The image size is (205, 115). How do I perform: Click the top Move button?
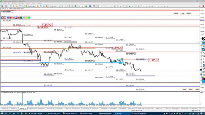tap(176, 13)
